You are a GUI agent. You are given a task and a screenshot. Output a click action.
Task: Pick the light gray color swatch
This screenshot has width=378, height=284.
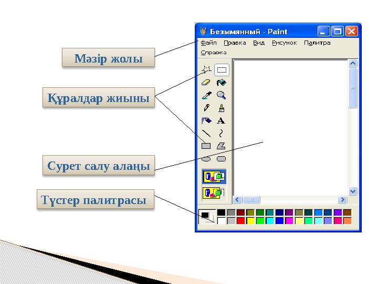[x=231, y=221]
